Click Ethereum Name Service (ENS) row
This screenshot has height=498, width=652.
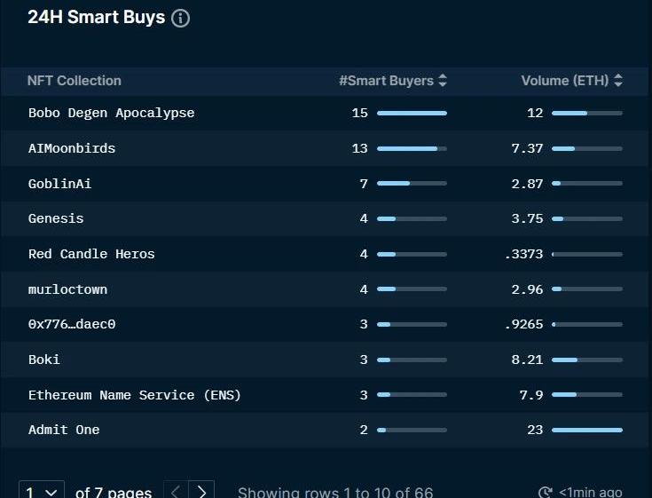click(x=134, y=395)
